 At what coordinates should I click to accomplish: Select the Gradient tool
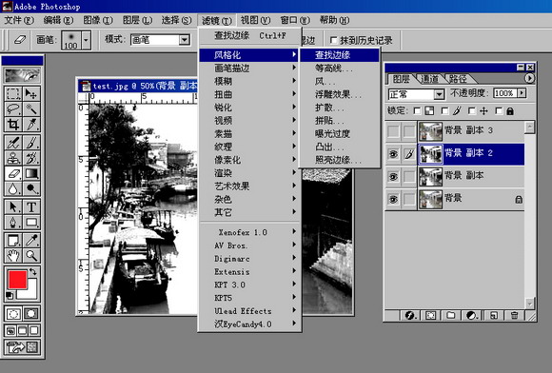(x=31, y=173)
